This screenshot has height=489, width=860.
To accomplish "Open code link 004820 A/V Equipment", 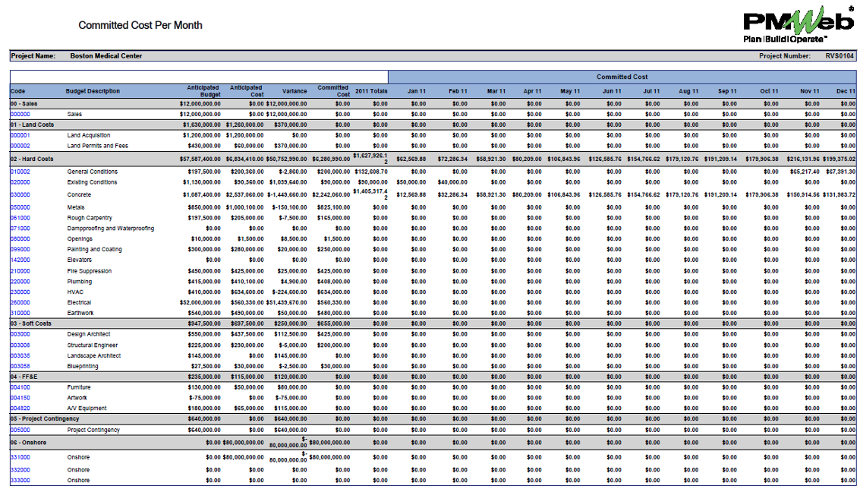I will (20, 409).
